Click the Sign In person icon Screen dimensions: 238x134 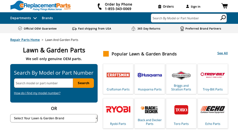(187, 6)
